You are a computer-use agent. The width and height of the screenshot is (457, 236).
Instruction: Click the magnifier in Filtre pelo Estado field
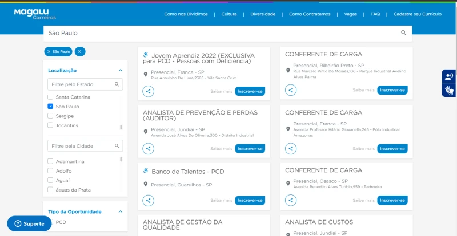coord(117,84)
